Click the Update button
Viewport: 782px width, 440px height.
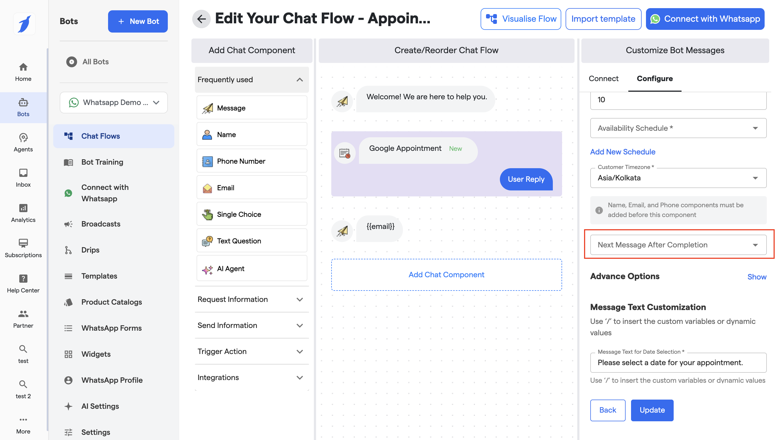[x=652, y=410]
